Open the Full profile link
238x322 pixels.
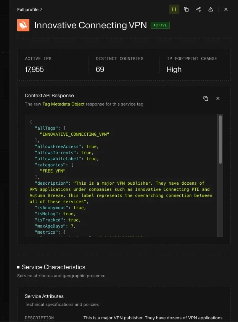[x=30, y=10]
